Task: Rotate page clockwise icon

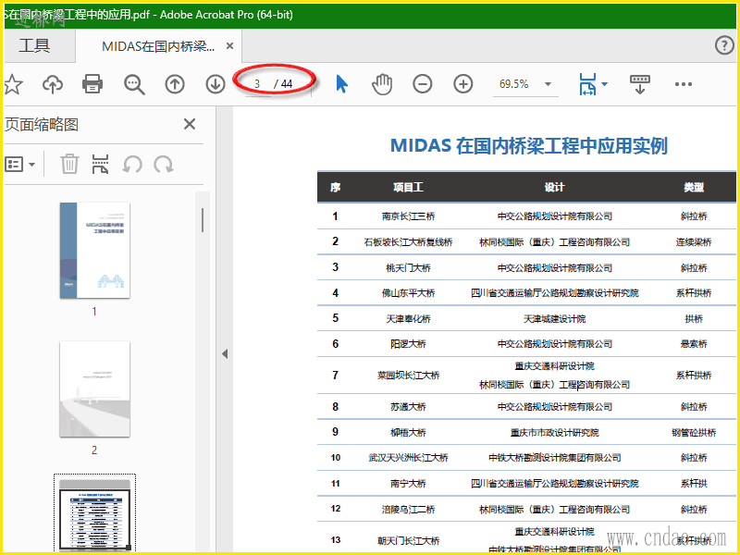Action: [164, 165]
